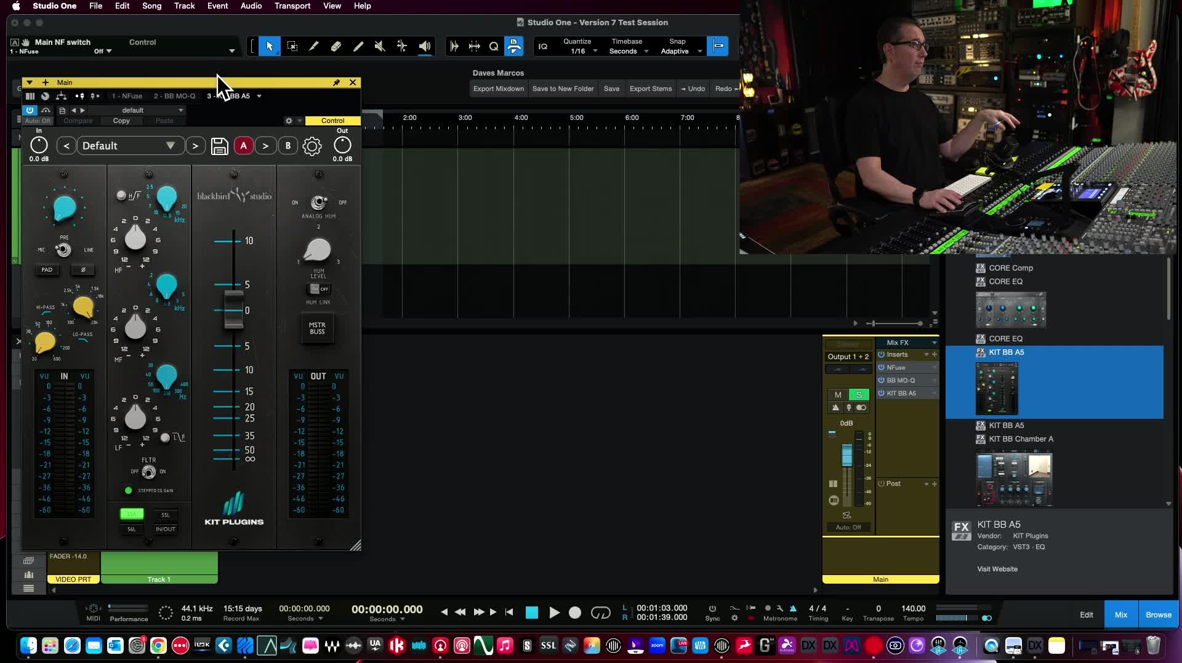The width and height of the screenshot is (1182, 663).
Task: Select preset slot A
Action: [244, 146]
